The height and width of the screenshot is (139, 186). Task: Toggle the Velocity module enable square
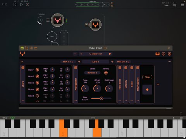(126, 68)
